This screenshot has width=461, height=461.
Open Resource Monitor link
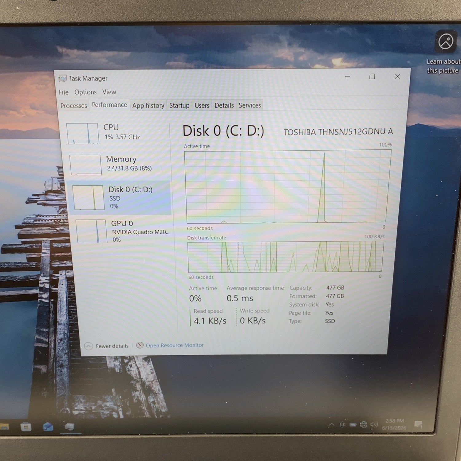click(x=175, y=345)
